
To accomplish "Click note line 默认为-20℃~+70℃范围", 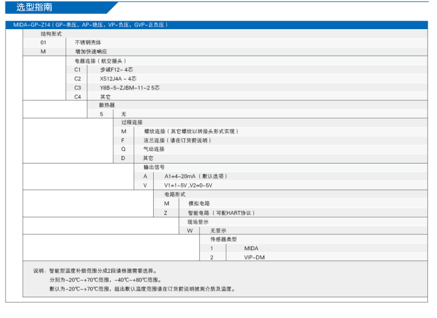I will (x=142, y=289).
